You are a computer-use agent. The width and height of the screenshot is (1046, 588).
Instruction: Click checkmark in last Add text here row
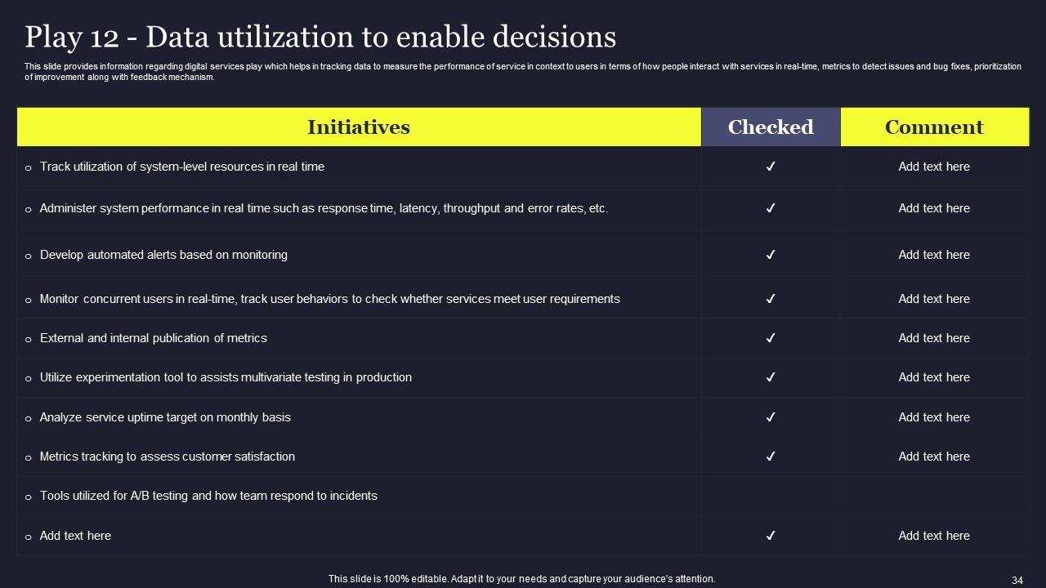pyautogui.click(x=770, y=536)
